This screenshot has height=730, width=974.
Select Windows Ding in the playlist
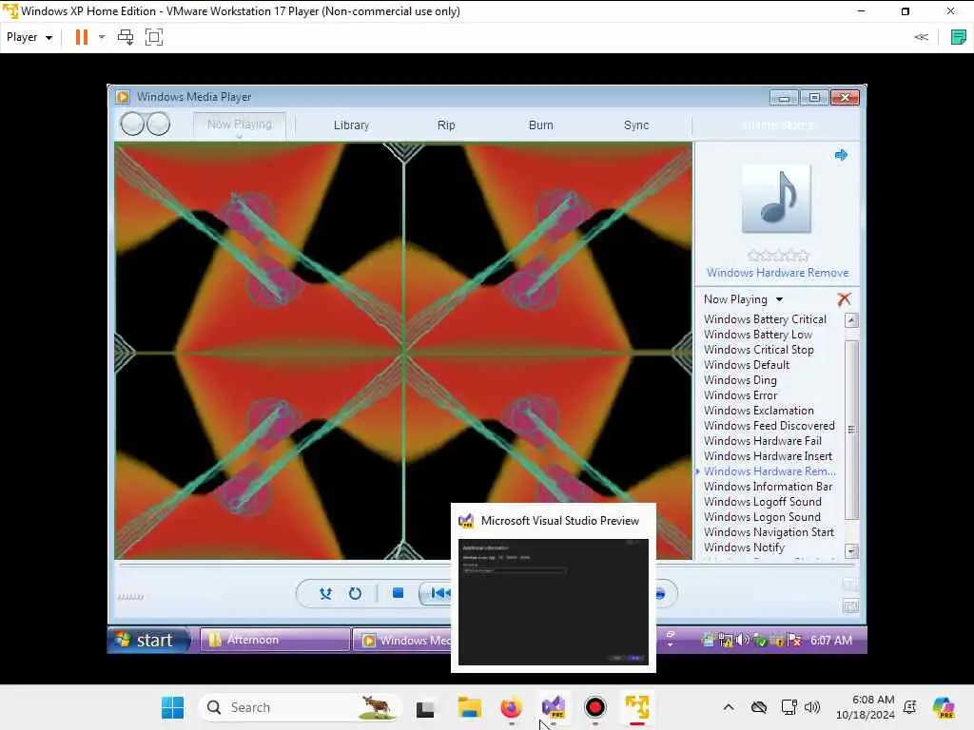(740, 380)
